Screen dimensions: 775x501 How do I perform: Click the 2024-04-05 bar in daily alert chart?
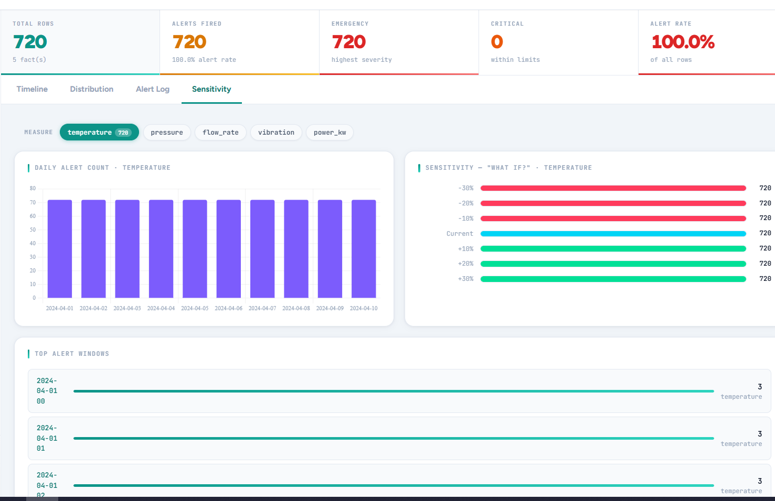[195, 249]
